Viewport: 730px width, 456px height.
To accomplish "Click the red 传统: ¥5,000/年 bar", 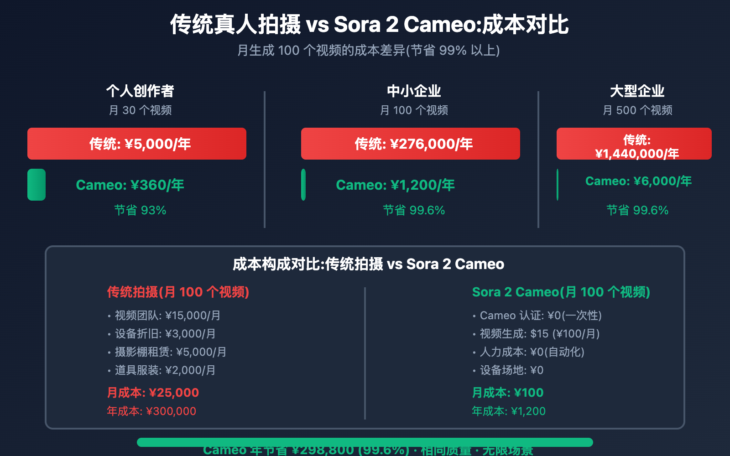I will [x=137, y=144].
